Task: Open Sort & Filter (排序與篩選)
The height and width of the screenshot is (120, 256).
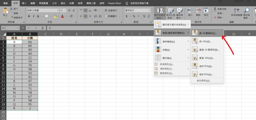Action: [x=236, y=13]
